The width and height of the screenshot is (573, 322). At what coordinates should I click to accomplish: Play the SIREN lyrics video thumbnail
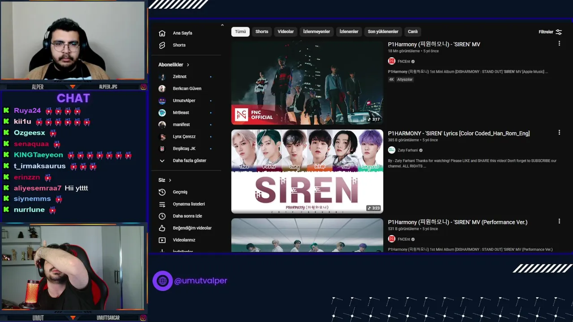pos(307,172)
